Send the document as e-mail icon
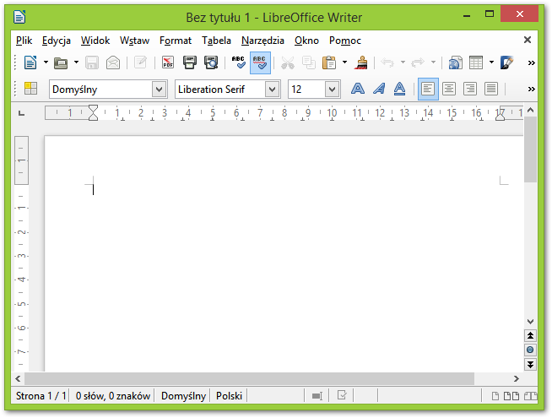Screen dimensions: 552x418 point(113,63)
